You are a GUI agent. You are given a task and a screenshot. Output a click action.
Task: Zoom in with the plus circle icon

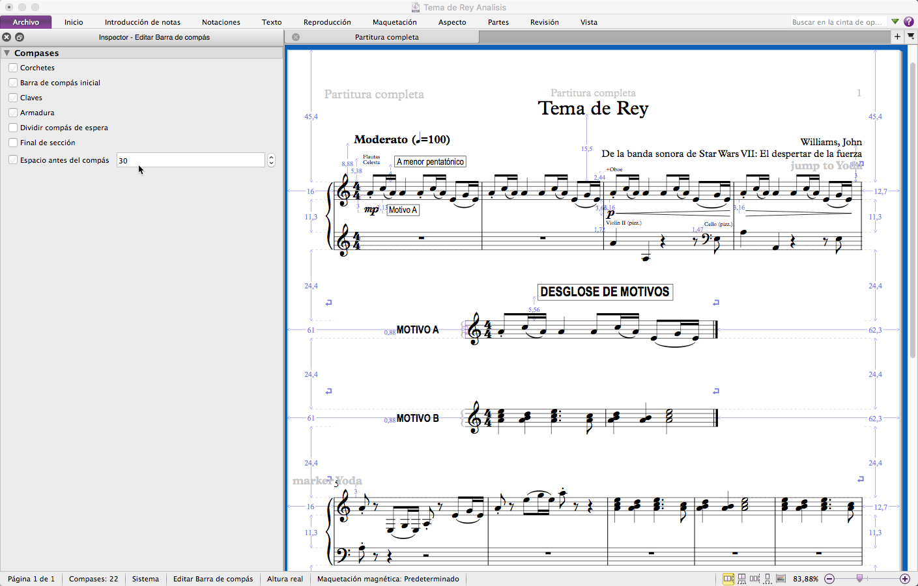pos(905,579)
